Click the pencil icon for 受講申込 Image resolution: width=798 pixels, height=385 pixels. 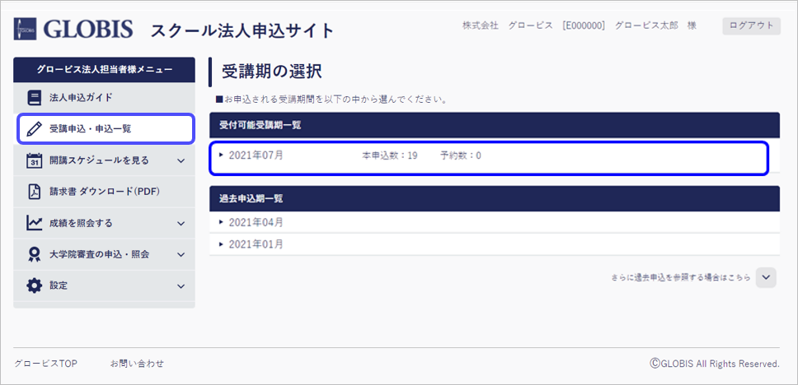point(34,129)
